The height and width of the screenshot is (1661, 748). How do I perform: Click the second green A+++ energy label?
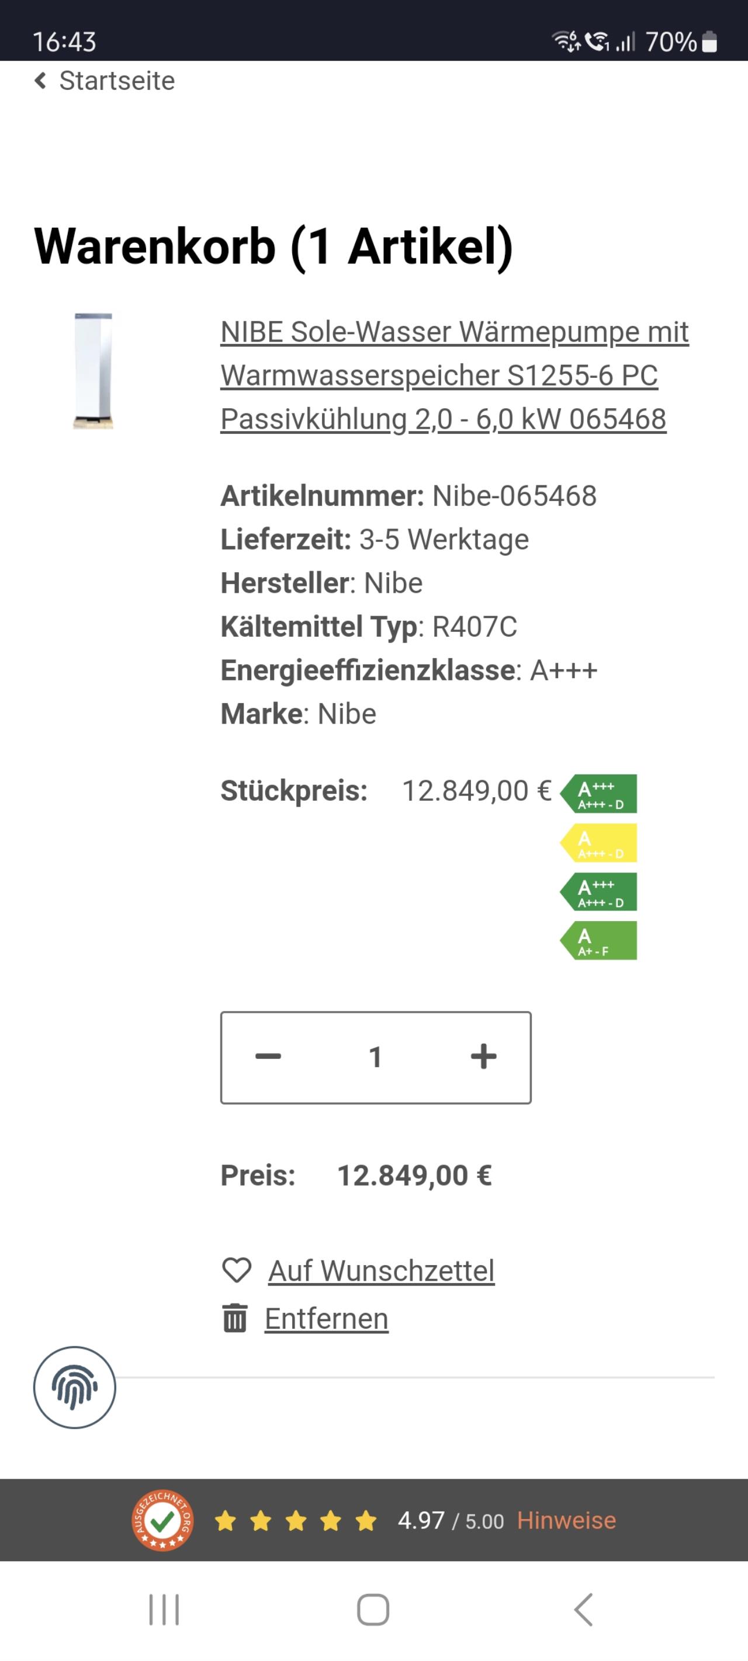[598, 892]
